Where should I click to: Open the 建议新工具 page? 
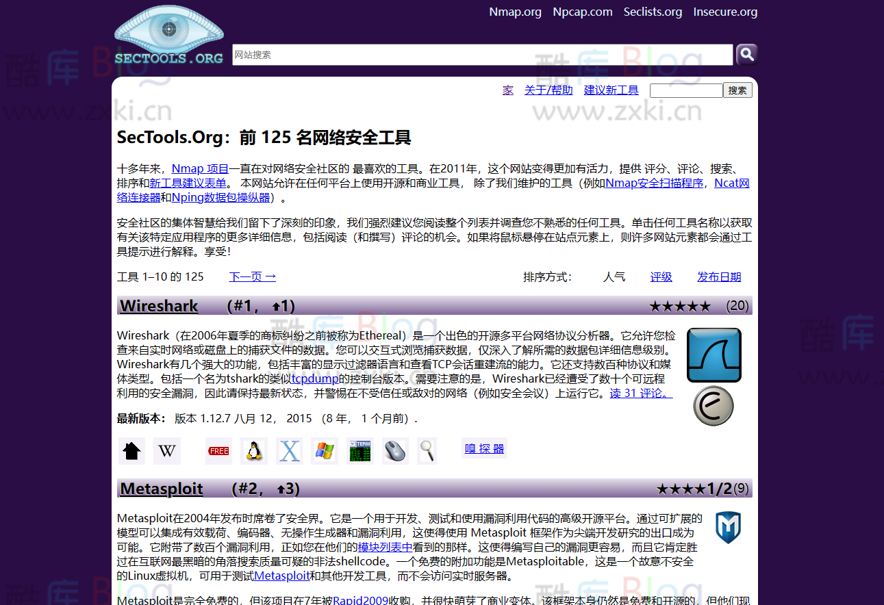(x=611, y=90)
